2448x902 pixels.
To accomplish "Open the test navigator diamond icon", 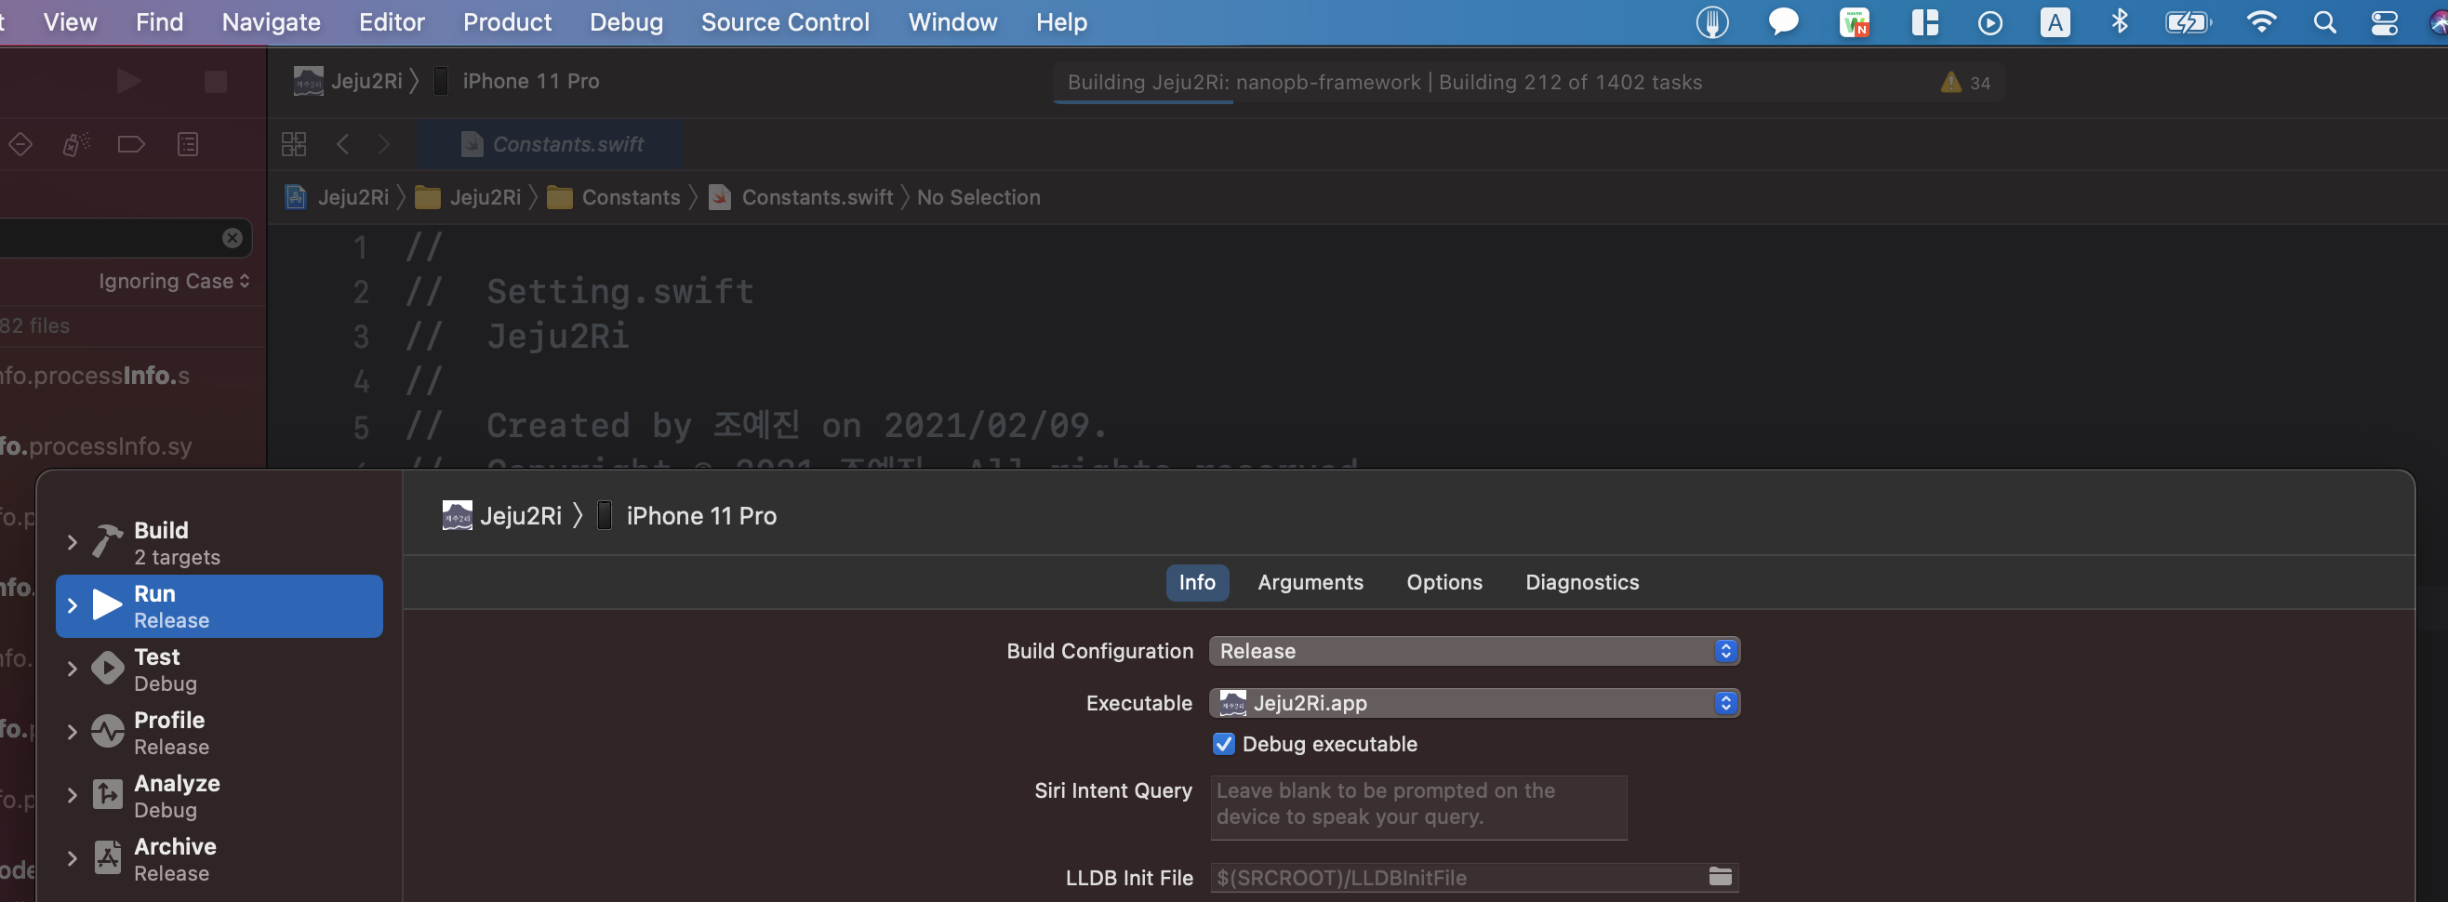I will point(20,144).
